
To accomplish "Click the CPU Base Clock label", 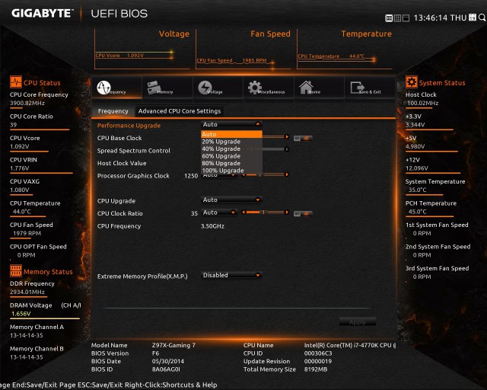I will 119,138.
